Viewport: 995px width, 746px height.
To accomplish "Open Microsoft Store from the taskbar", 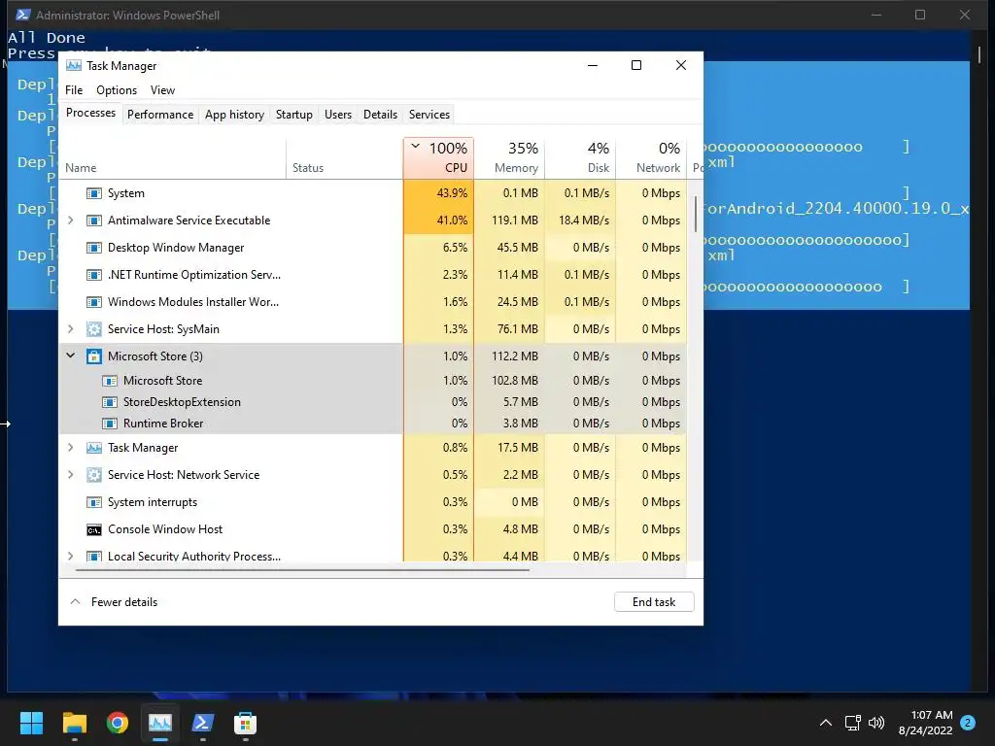I will pyautogui.click(x=245, y=723).
